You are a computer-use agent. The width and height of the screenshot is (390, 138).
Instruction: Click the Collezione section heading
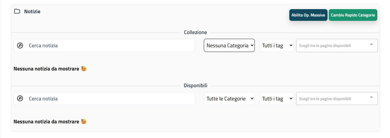(x=195, y=32)
